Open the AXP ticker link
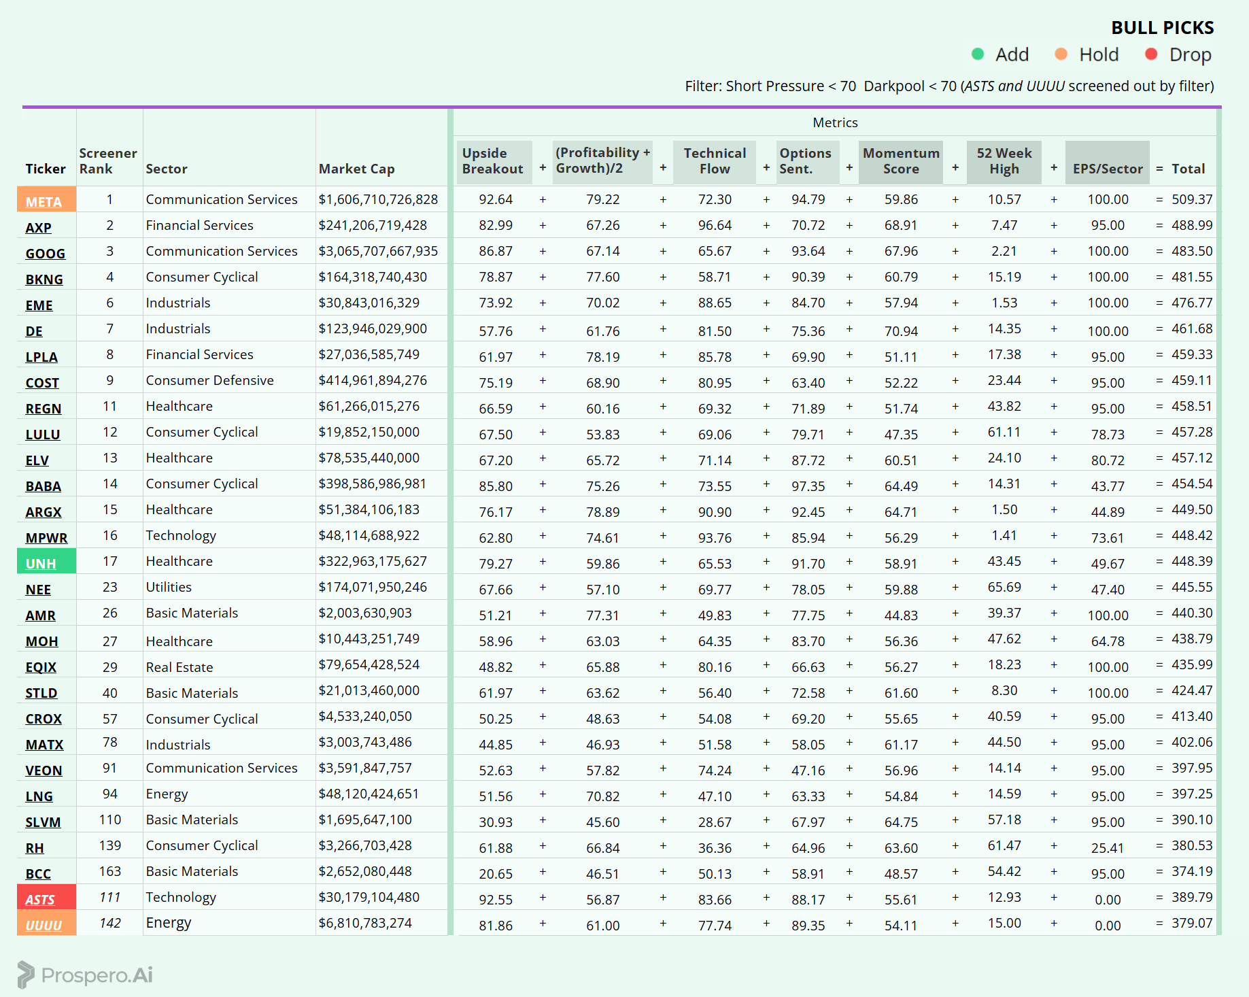The width and height of the screenshot is (1249, 997). (38, 228)
